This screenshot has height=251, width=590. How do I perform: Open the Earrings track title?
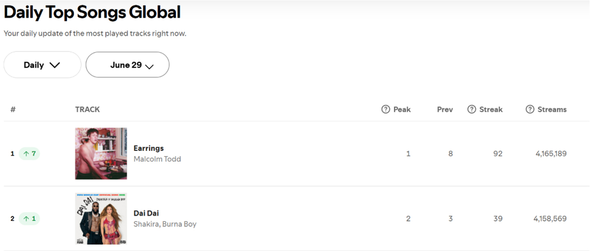[148, 148]
